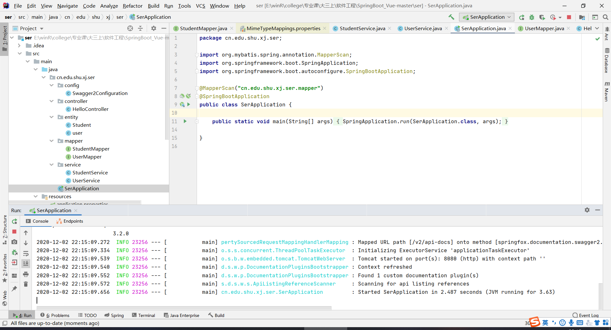Open the Terminal tool window
The image size is (611, 330).
coord(144,315)
